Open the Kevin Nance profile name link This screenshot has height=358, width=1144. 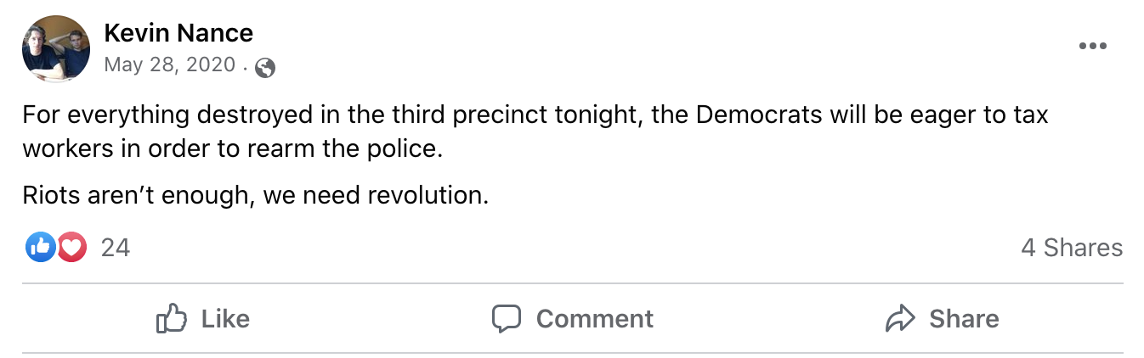click(x=178, y=33)
